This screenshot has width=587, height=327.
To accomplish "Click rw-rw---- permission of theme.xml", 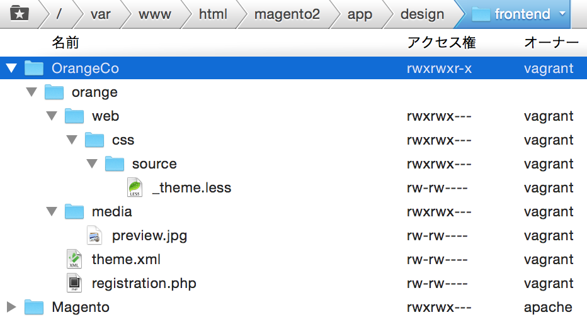I will [437, 260].
